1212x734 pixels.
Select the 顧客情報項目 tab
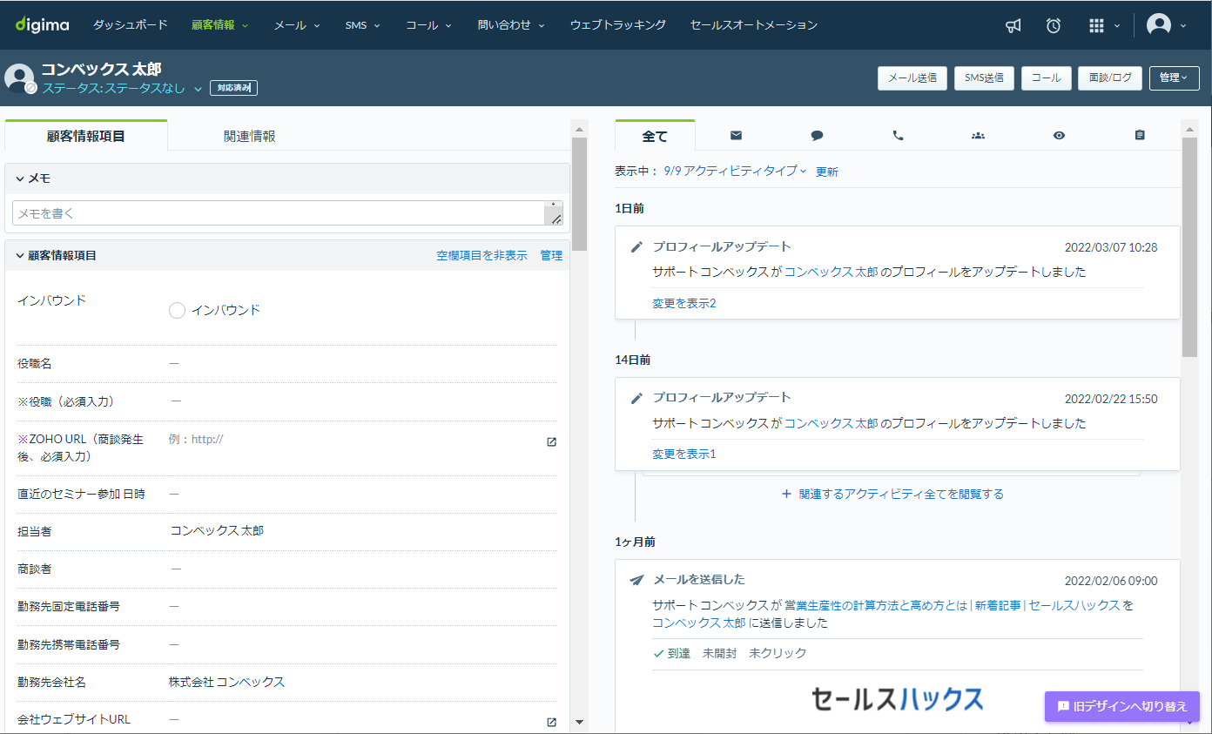click(x=86, y=135)
